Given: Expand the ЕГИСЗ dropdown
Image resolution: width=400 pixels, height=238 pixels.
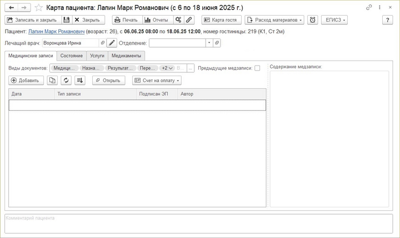Looking at the screenshot, I should pyautogui.click(x=334, y=20).
